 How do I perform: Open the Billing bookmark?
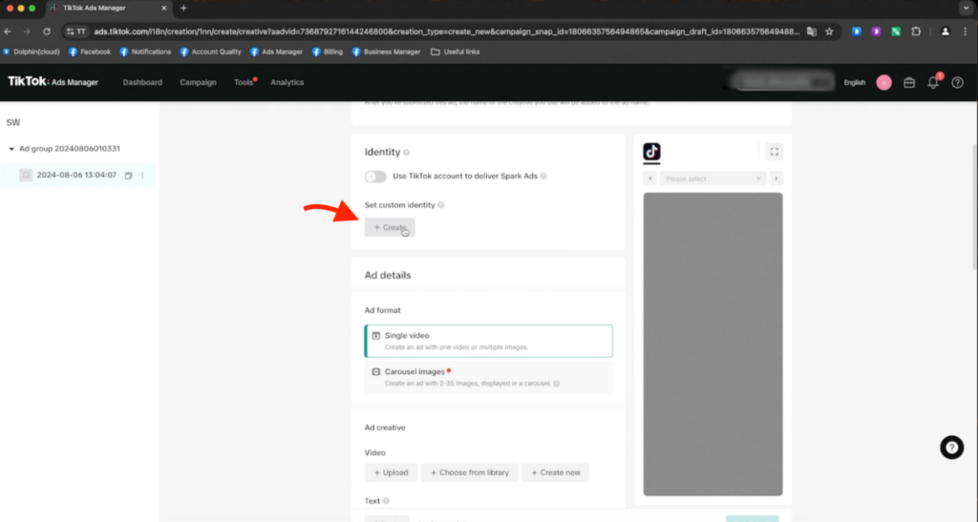[328, 52]
